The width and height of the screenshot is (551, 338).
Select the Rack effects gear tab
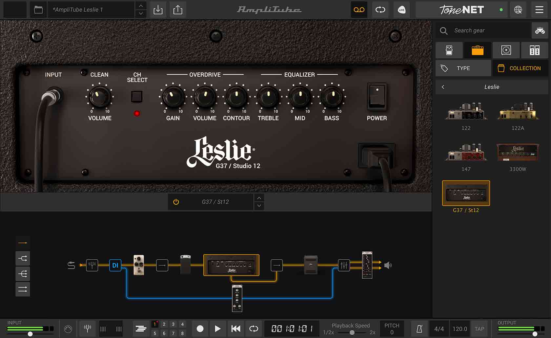(x=535, y=50)
